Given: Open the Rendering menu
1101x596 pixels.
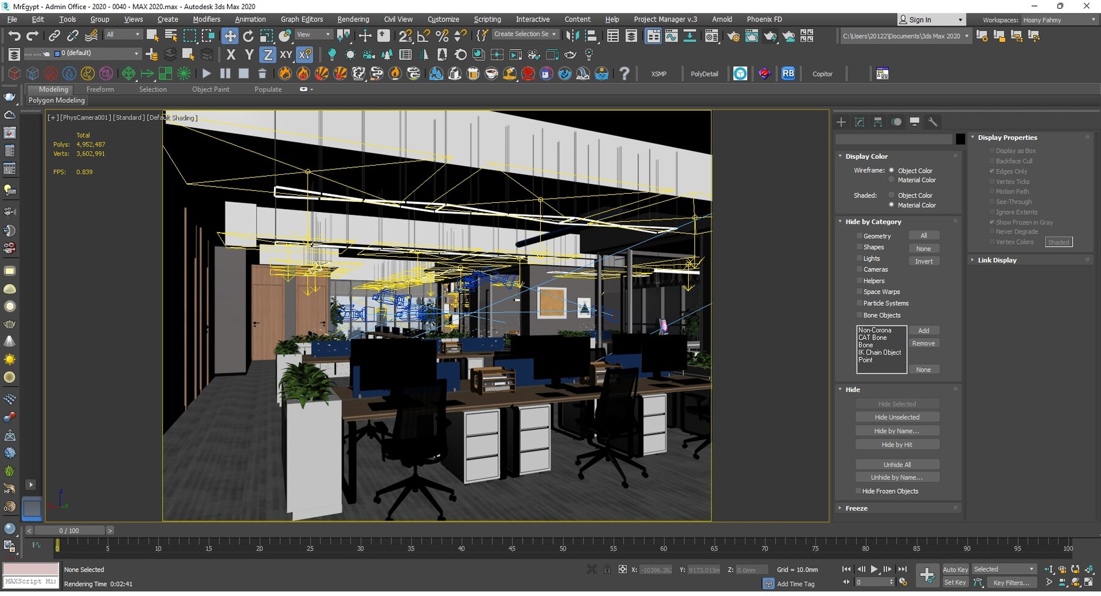Looking at the screenshot, I should coord(353,19).
